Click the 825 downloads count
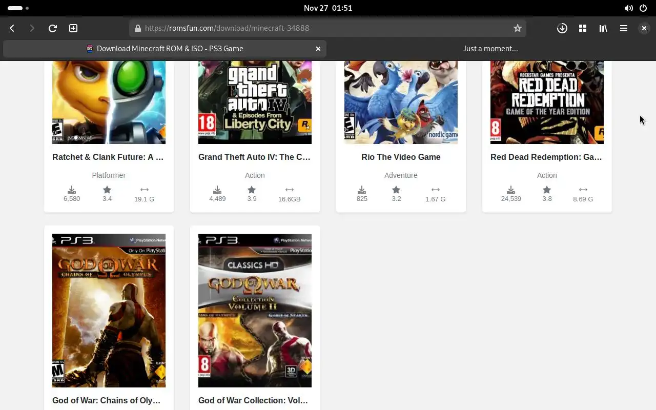The width and height of the screenshot is (656, 410). (x=362, y=199)
